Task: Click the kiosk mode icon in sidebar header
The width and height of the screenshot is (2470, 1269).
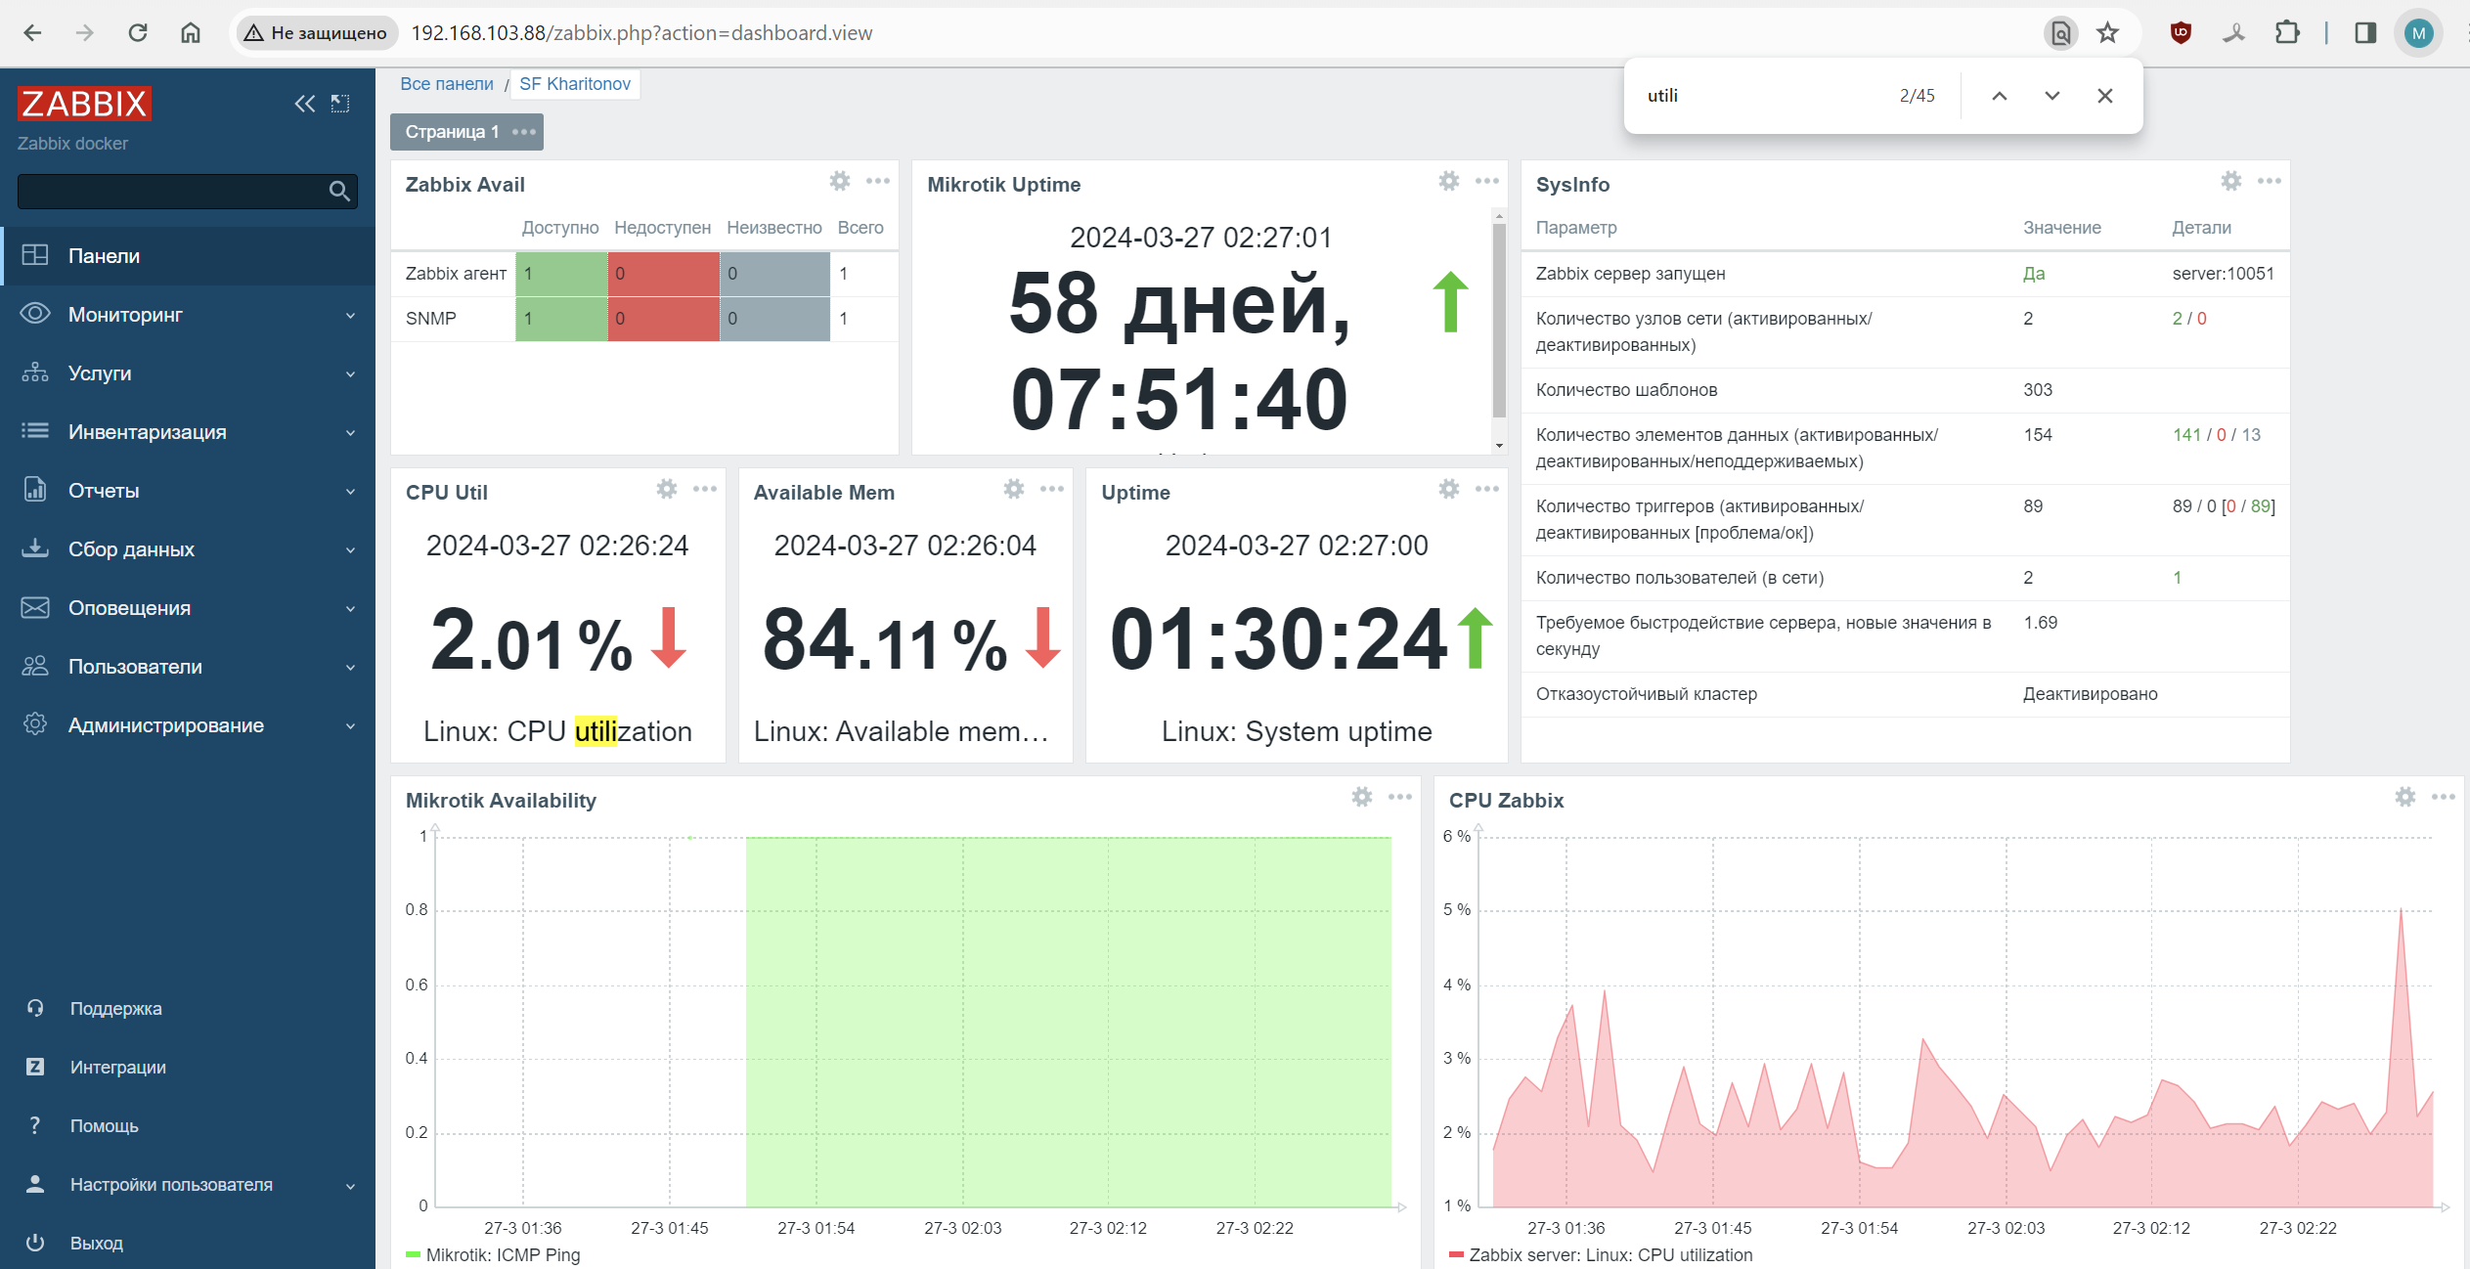Action: pos(340,104)
